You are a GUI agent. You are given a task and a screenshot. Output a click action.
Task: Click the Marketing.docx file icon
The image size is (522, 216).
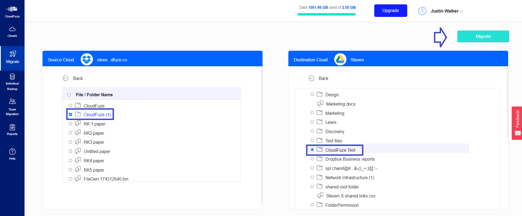coord(320,103)
